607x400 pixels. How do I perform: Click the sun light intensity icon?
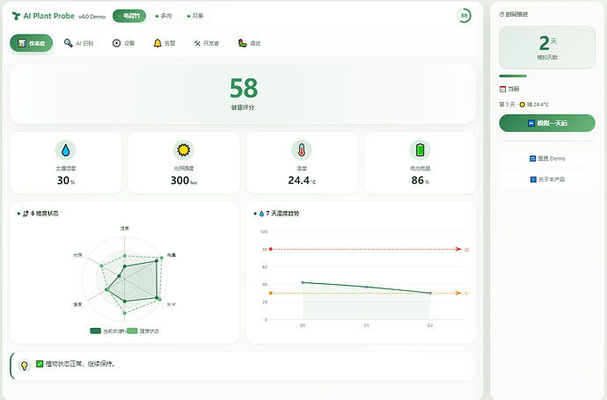coord(184,149)
